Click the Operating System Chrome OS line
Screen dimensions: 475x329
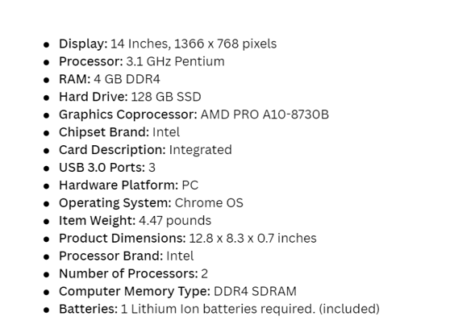[151, 203]
